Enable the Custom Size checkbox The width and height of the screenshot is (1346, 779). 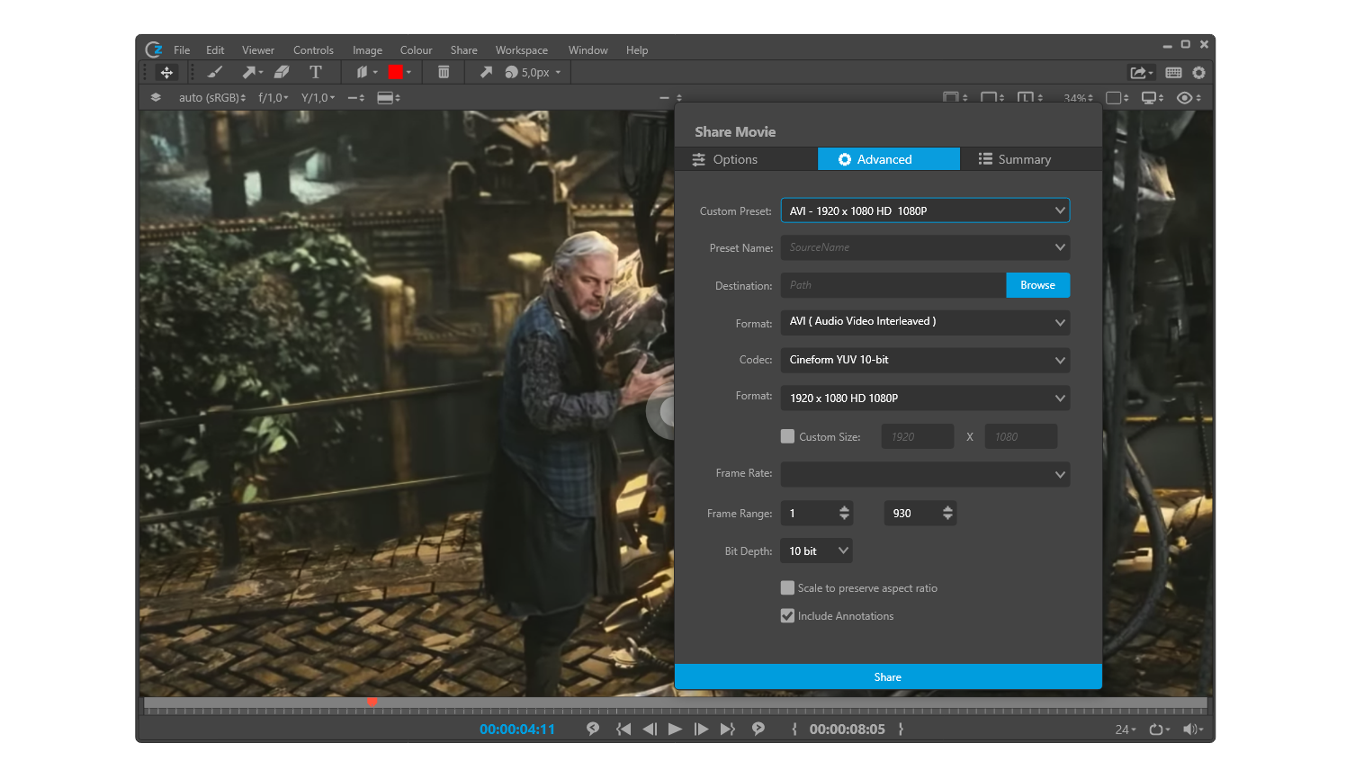pos(788,436)
